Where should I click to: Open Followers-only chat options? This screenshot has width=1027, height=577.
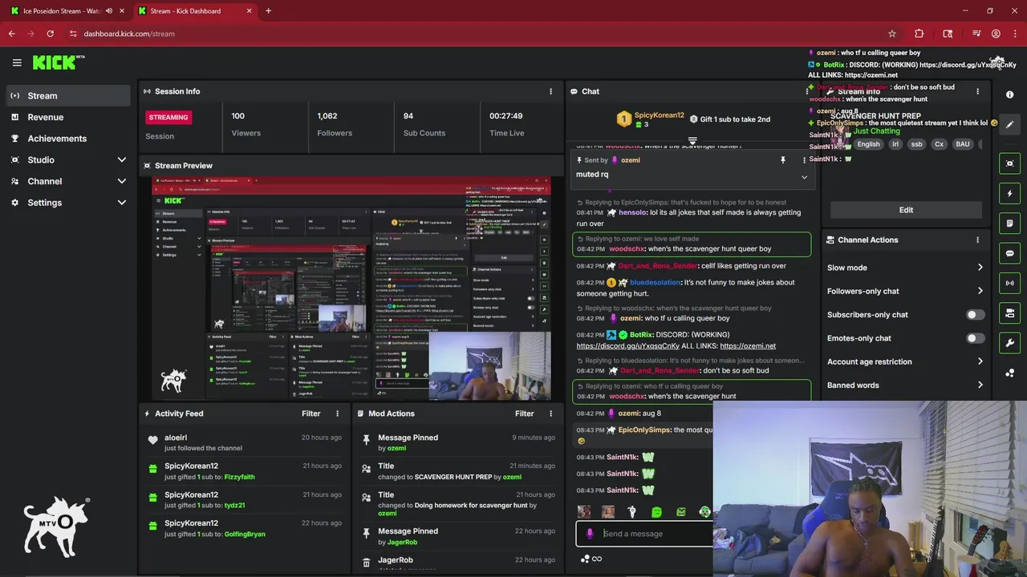905,291
